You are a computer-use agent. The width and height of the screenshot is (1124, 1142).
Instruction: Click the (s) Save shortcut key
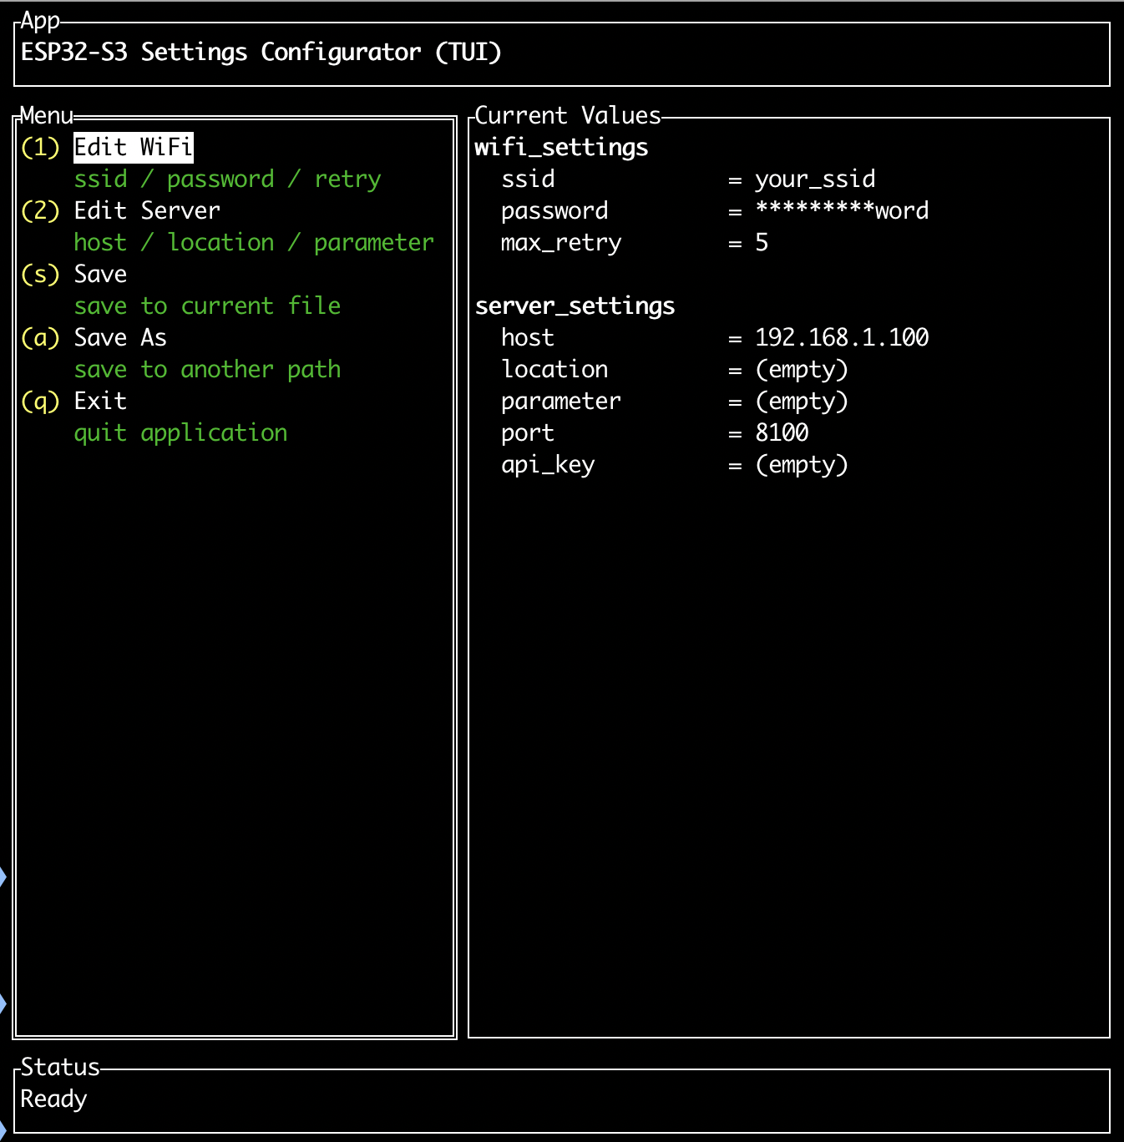click(x=40, y=274)
